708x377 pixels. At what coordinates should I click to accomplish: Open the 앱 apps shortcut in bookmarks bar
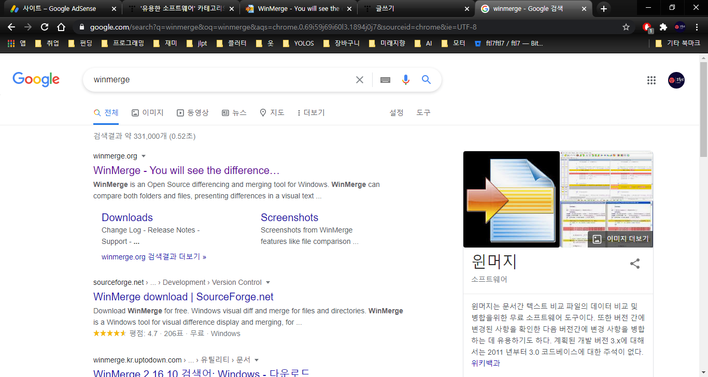pyautogui.click(x=17, y=44)
